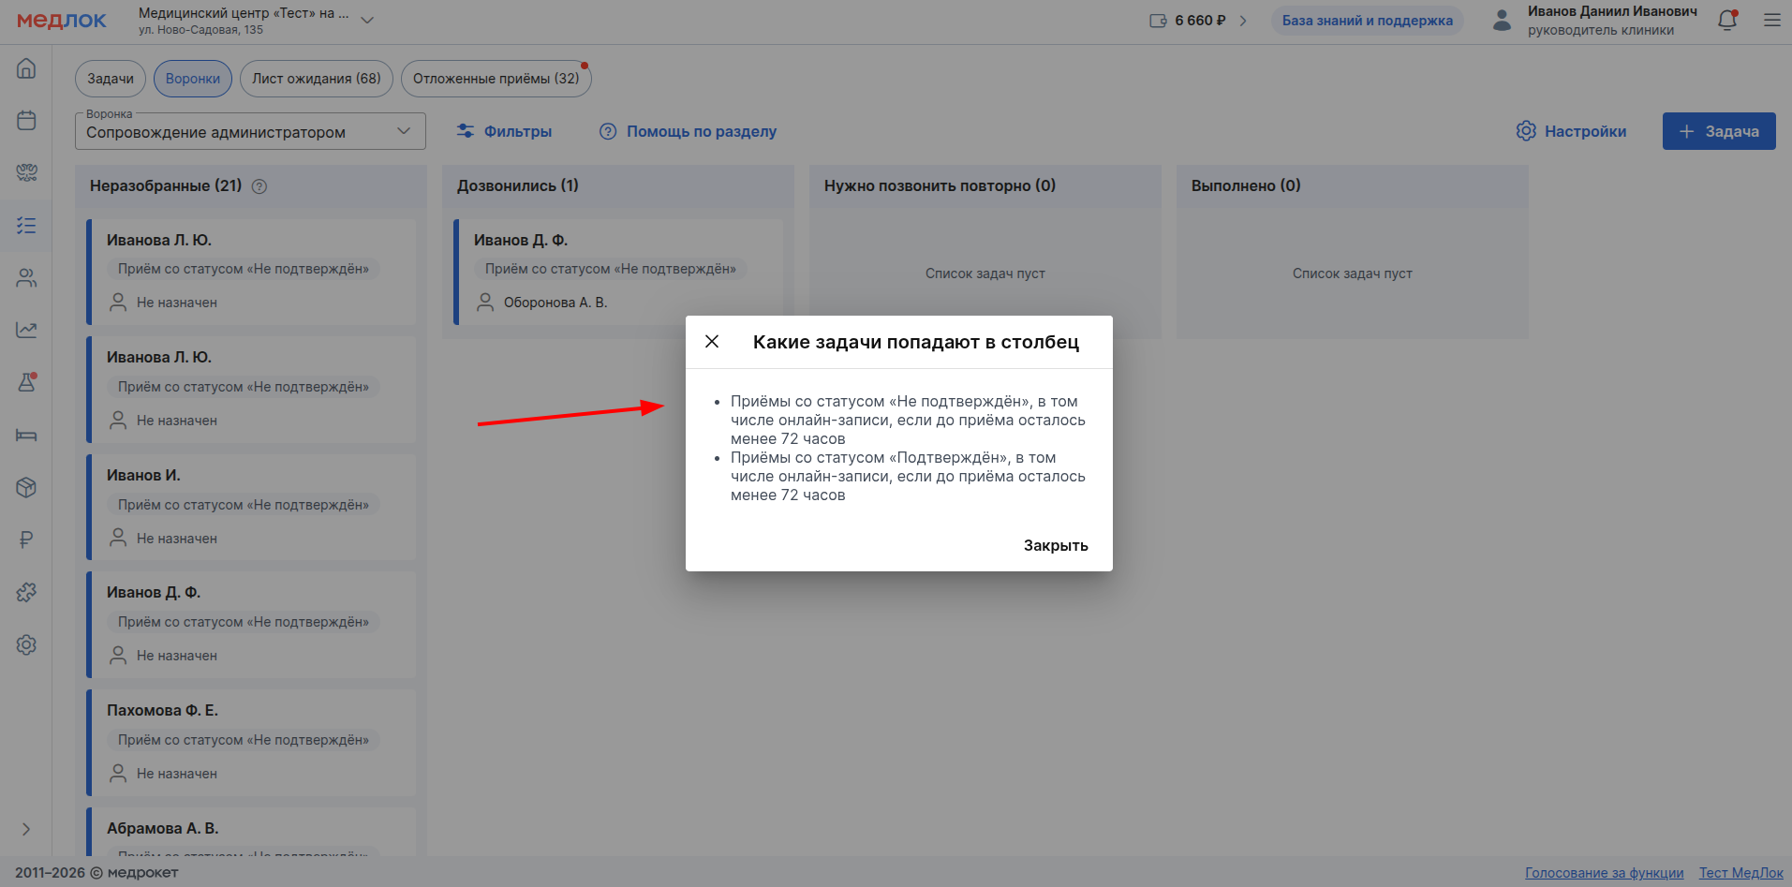Click the blue Задача add button

tap(1718, 131)
